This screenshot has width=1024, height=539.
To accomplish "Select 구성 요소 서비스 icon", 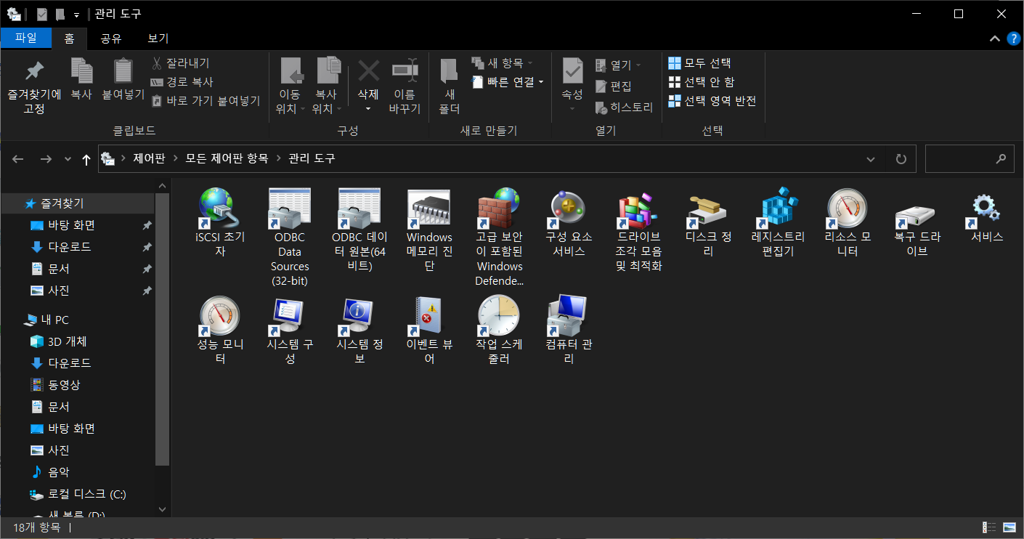I will pyautogui.click(x=569, y=208).
